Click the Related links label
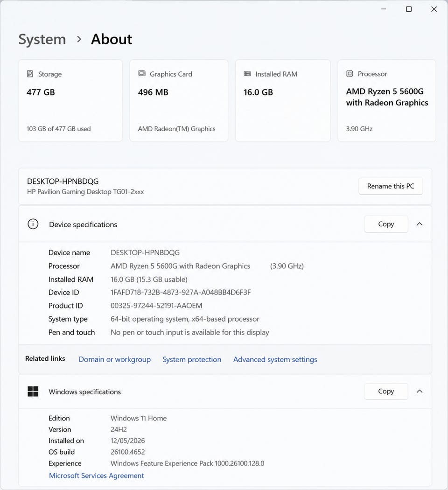 pyautogui.click(x=45, y=359)
